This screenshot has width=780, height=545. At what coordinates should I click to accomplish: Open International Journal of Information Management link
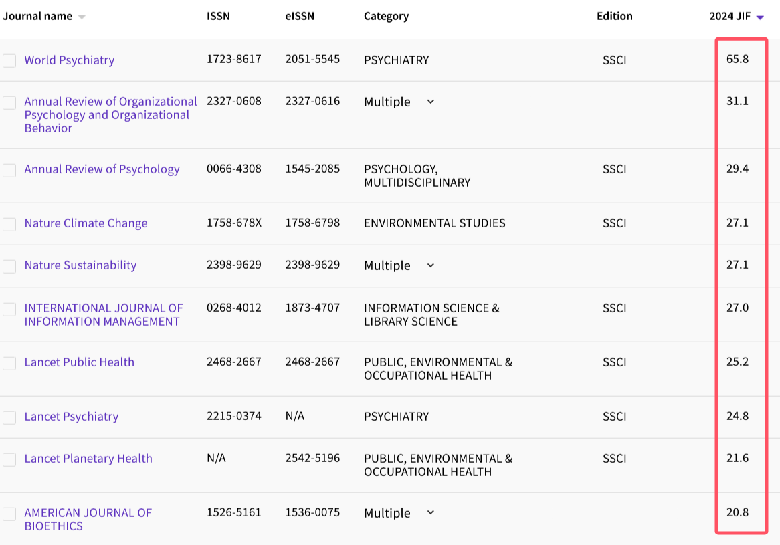pos(104,315)
